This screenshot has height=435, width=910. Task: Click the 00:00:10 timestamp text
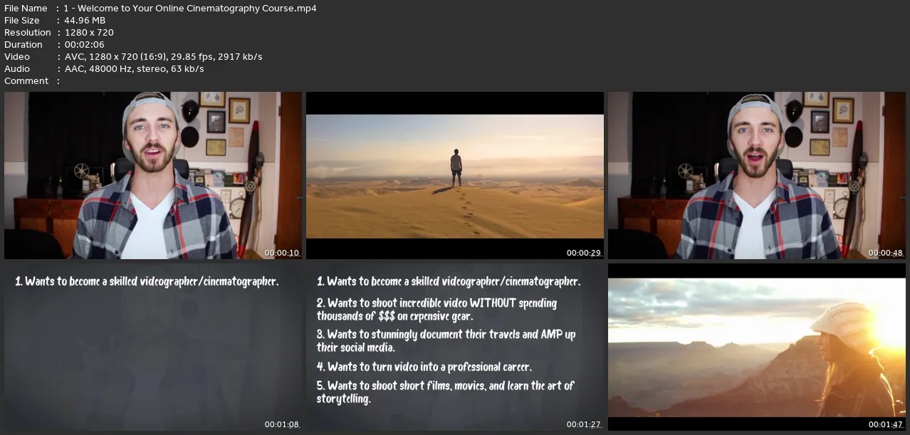tap(282, 253)
